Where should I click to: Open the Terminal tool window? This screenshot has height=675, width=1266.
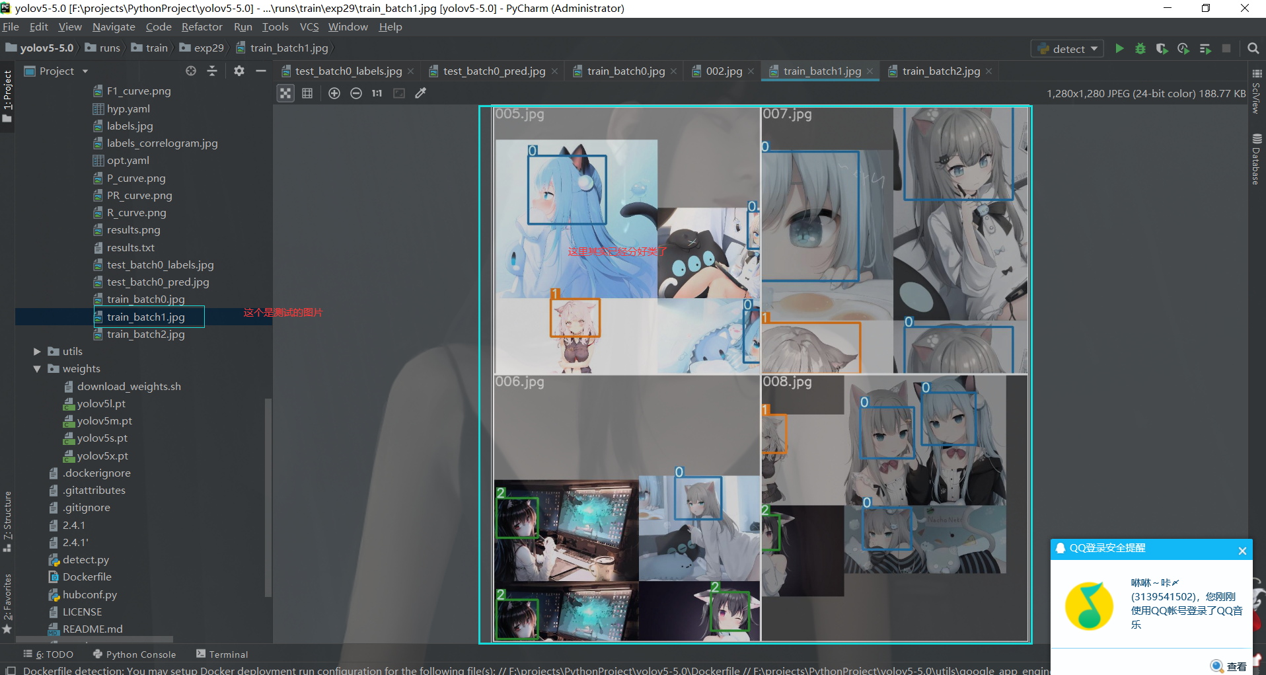point(222,655)
